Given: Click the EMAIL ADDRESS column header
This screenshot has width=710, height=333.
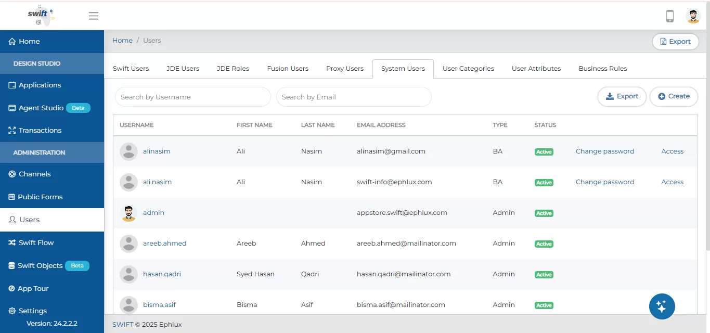Looking at the screenshot, I should click(381, 125).
